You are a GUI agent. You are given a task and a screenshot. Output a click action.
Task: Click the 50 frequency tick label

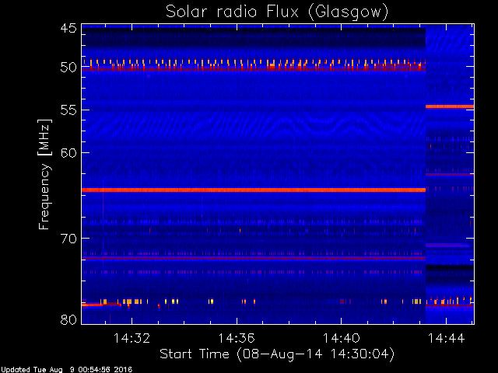68,67
